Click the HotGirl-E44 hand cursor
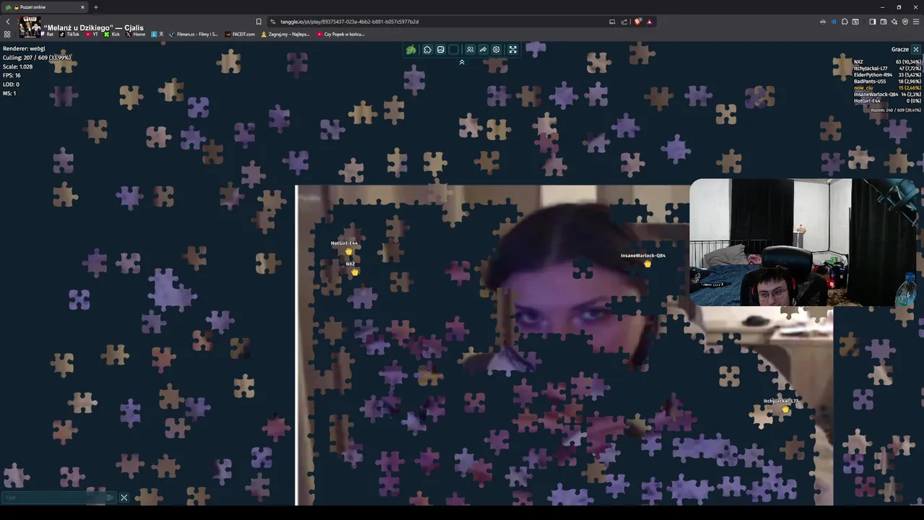924x520 pixels. click(349, 251)
